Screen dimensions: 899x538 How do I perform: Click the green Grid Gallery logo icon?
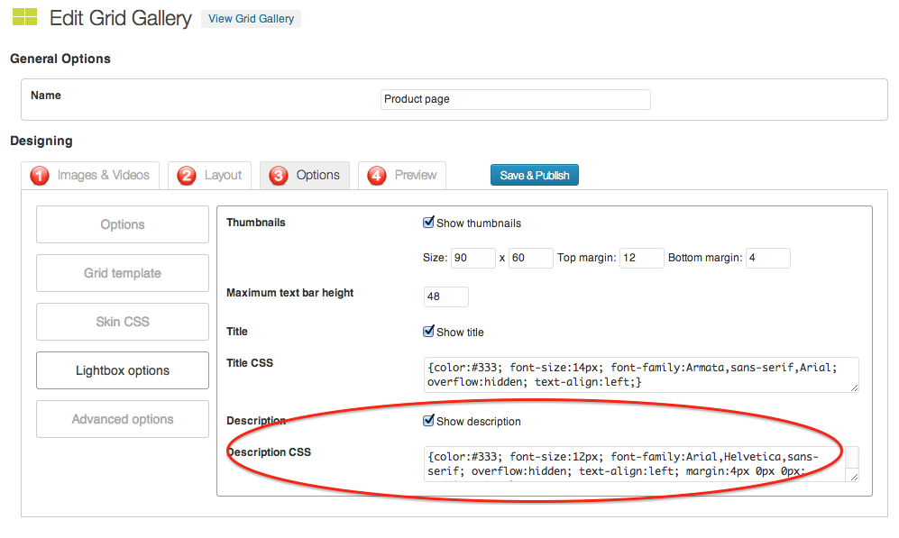[x=24, y=17]
